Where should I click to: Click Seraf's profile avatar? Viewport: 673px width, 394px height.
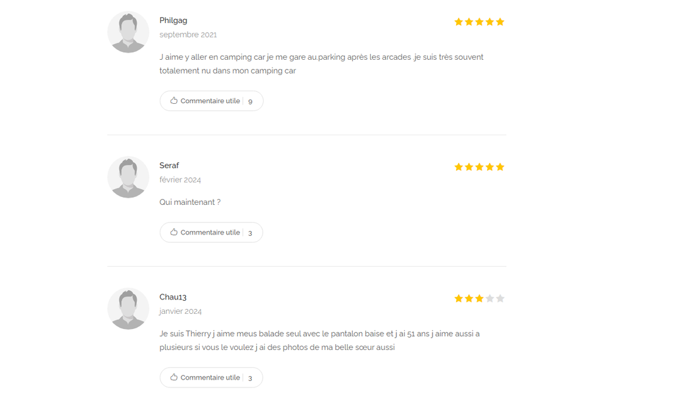(x=128, y=177)
